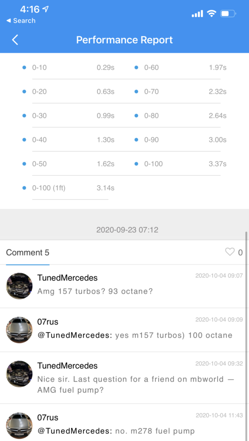Tap the report timestamp 2020-09-23 07:12
The height and width of the screenshot is (441, 249).
(x=127, y=230)
